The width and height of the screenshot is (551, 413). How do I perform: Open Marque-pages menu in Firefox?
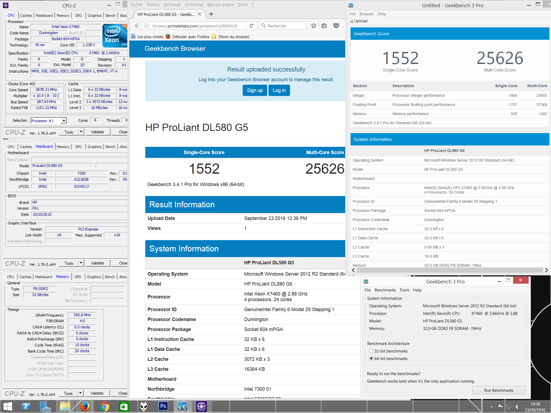(x=220, y=5)
